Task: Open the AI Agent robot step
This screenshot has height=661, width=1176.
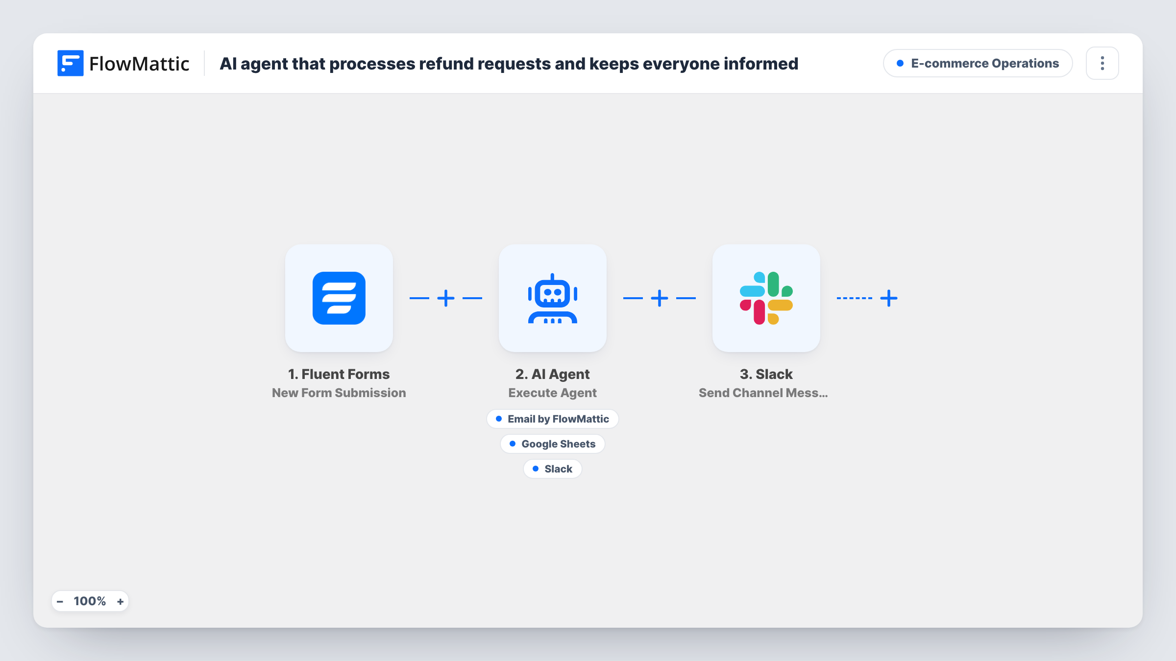Action: pyautogui.click(x=553, y=298)
